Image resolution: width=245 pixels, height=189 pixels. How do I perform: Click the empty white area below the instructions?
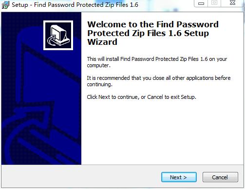pos(161,132)
